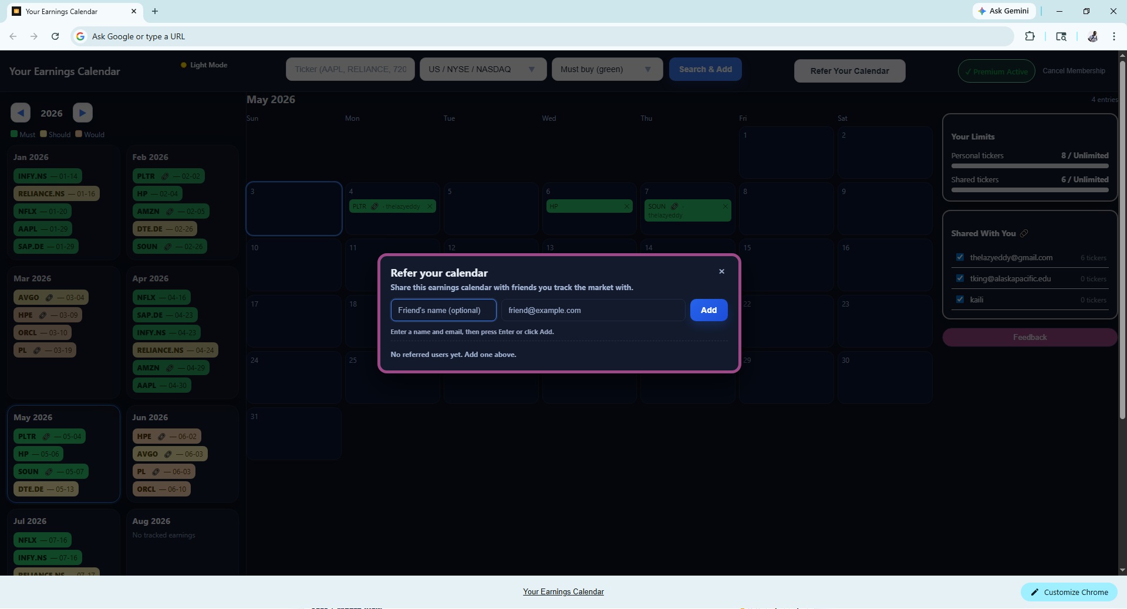Click the Chrome profile avatar
1127x609 pixels.
click(x=1093, y=36)
